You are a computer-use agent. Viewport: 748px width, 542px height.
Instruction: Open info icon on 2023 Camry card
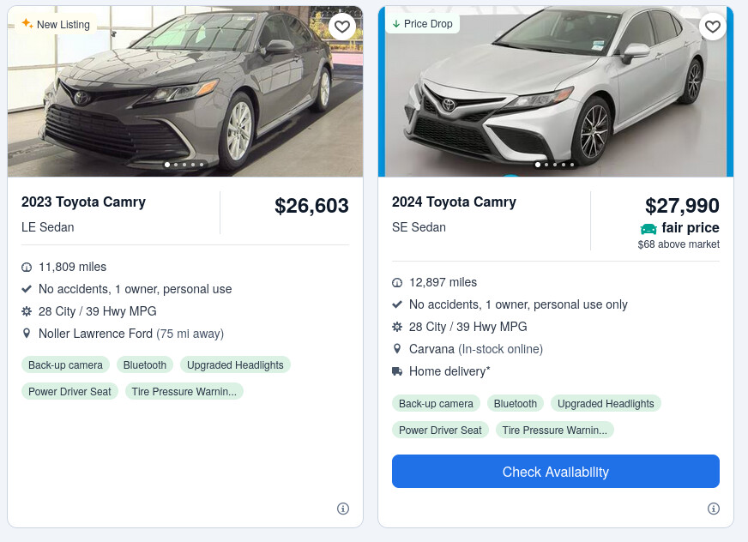[x=343, y=509]
